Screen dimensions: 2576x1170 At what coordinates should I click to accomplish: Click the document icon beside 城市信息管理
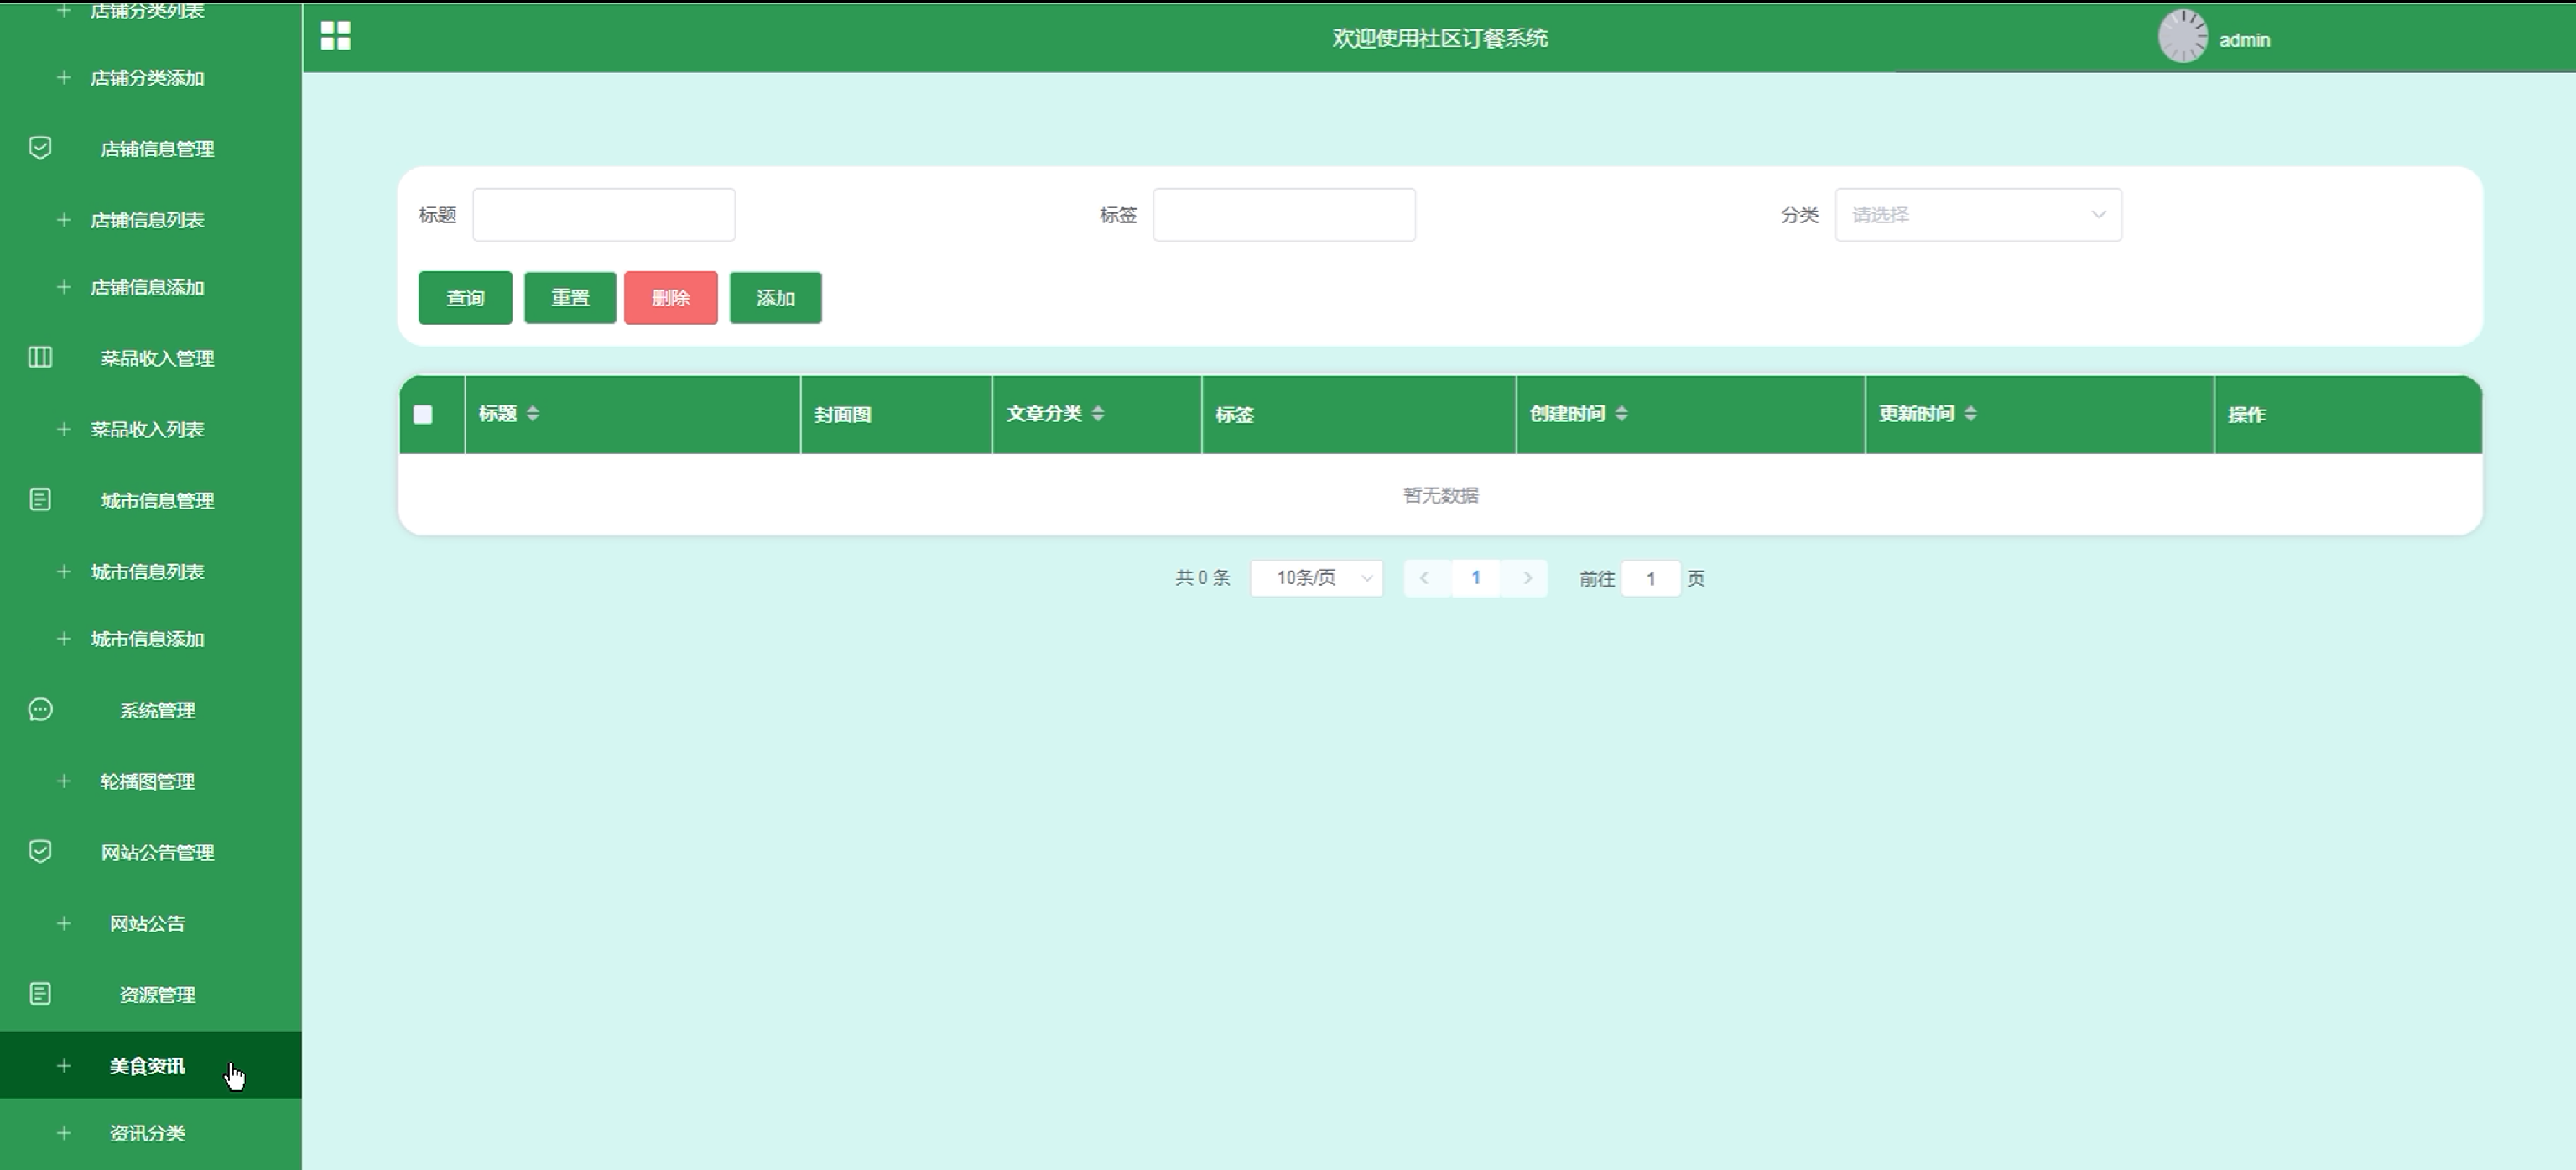40,499
